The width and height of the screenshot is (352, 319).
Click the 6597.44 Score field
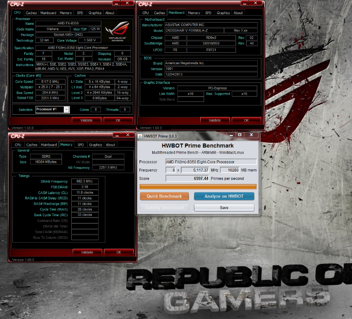pyautogui.click(x=187, y=179)
